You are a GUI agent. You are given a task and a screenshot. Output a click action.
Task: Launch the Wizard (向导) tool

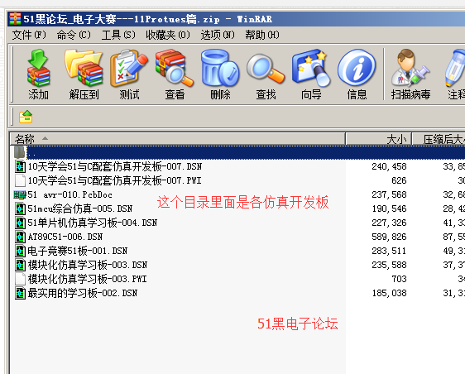point(311,68)
